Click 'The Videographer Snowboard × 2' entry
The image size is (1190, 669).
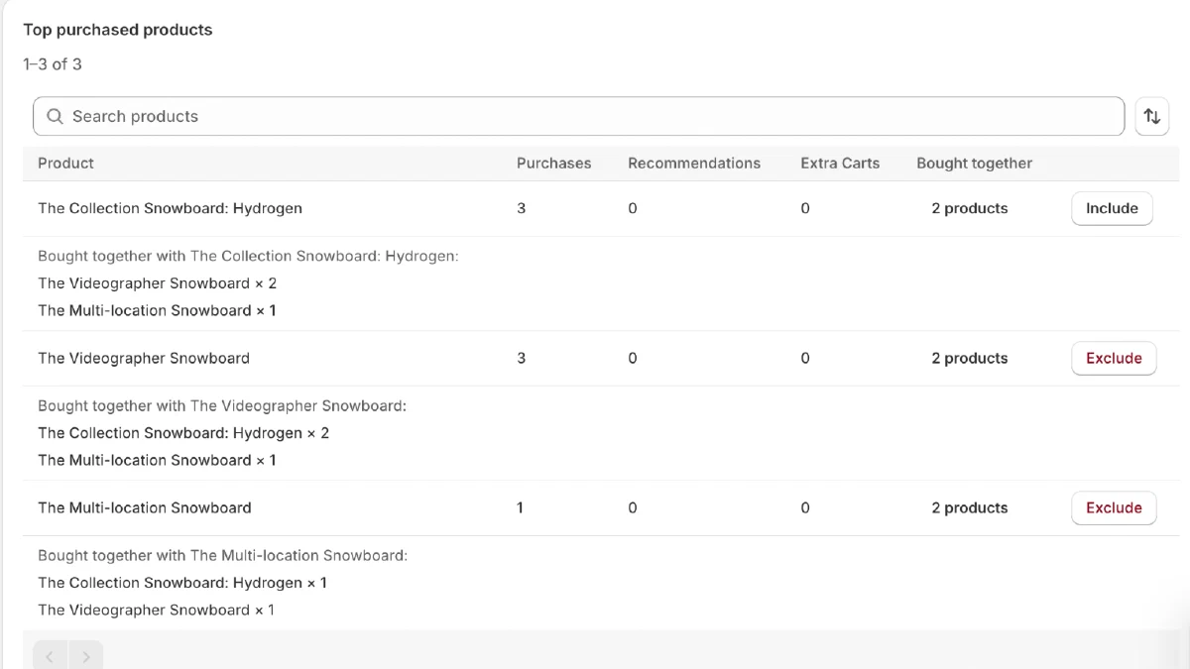click(x=157, y=282)
